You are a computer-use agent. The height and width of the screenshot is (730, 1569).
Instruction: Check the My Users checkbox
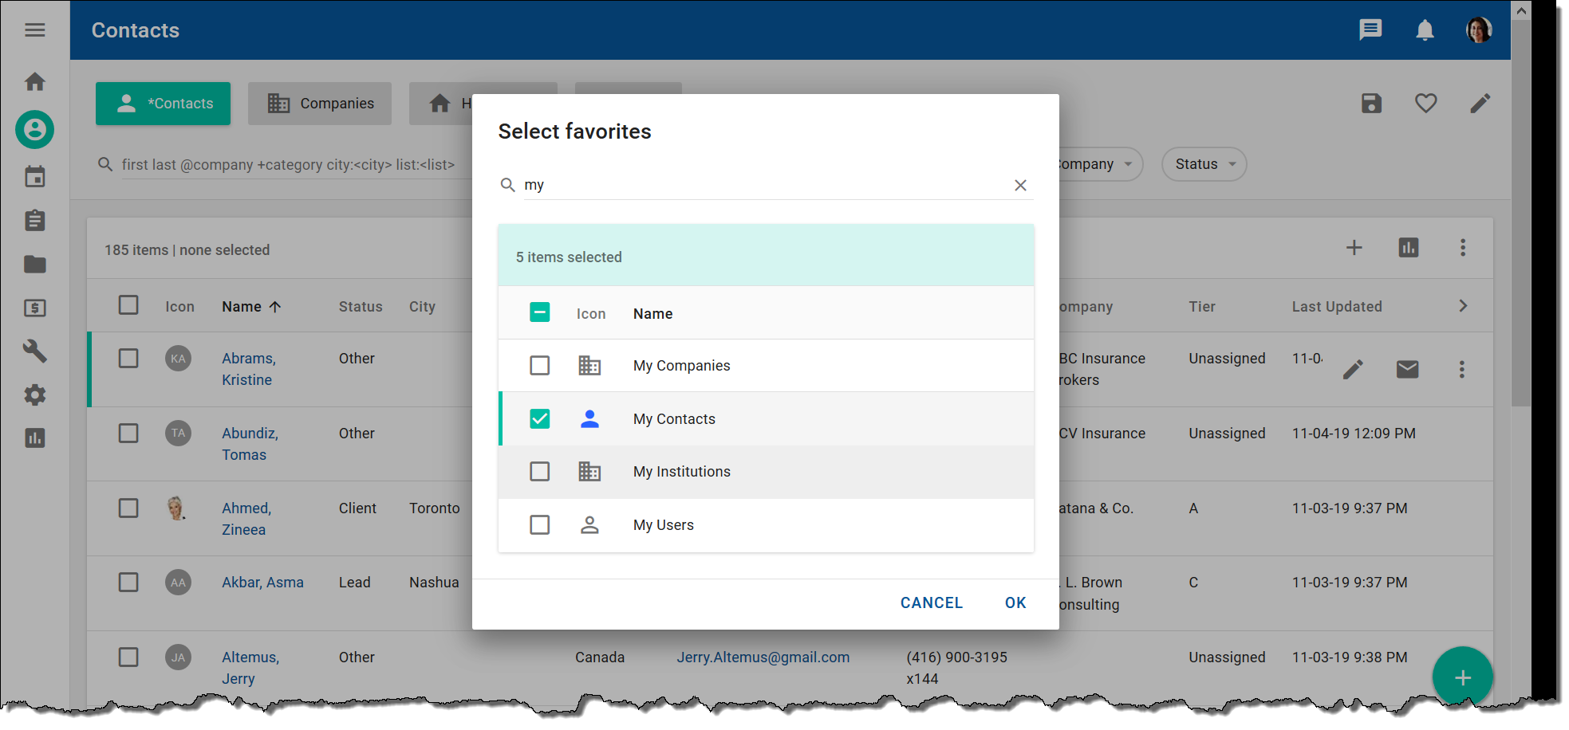click(540, 525)
